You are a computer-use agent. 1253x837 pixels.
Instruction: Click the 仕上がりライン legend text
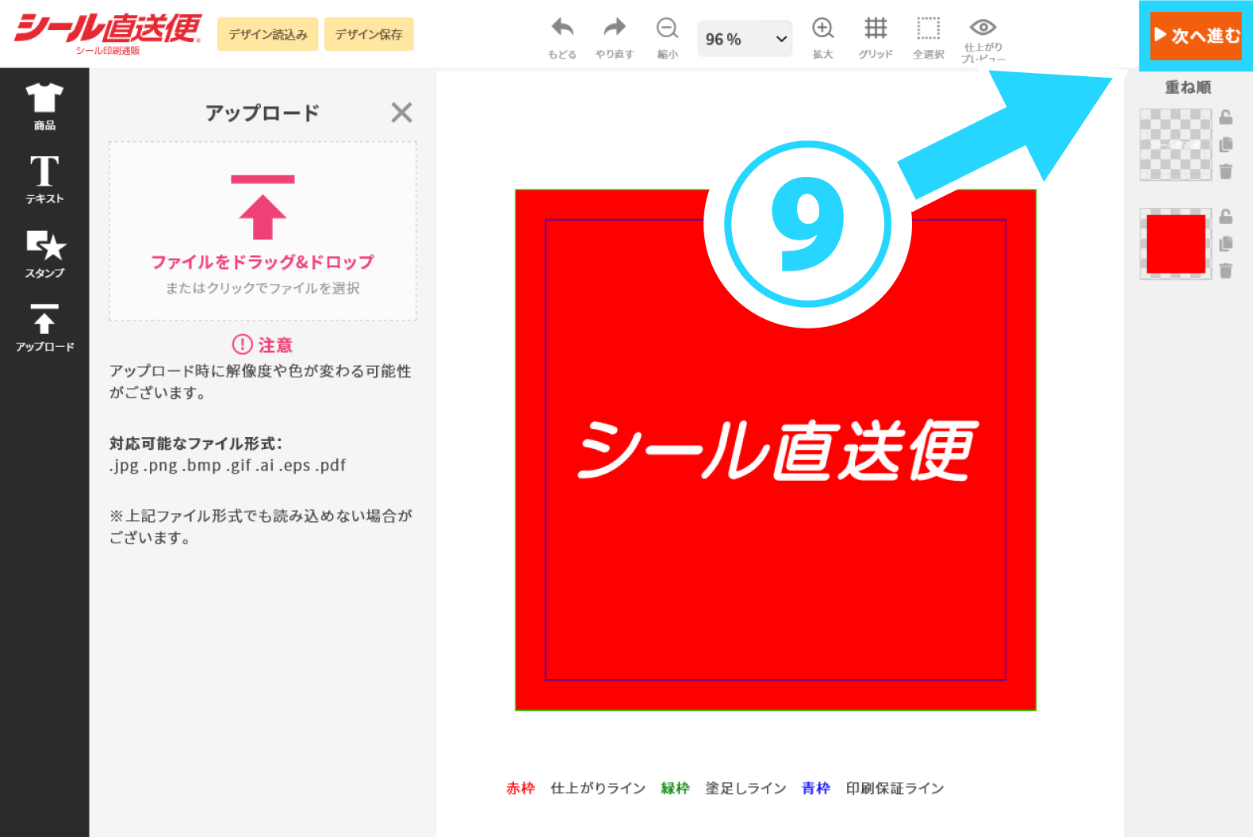598,788
